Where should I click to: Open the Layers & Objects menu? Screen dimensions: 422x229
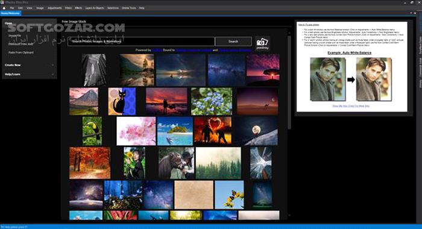point(95,8)
